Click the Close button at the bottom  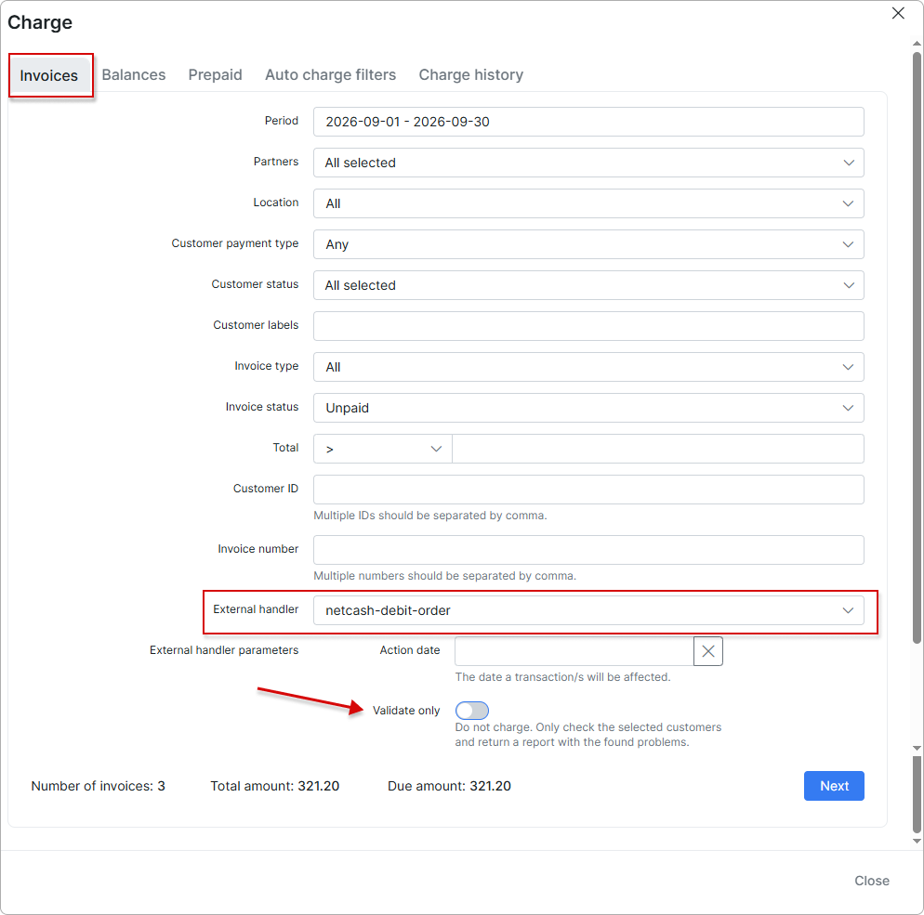(871, 881)
